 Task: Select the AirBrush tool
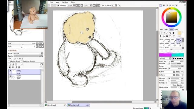coord(168,40)
